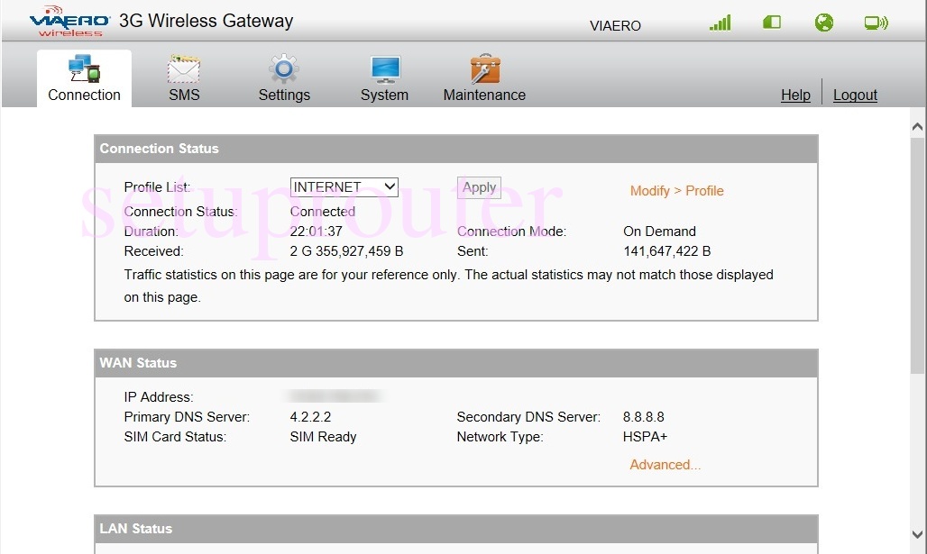Click the Viaero Wireless logo
The width and height of the screenshot is (927, 554).
coord(69,23)
